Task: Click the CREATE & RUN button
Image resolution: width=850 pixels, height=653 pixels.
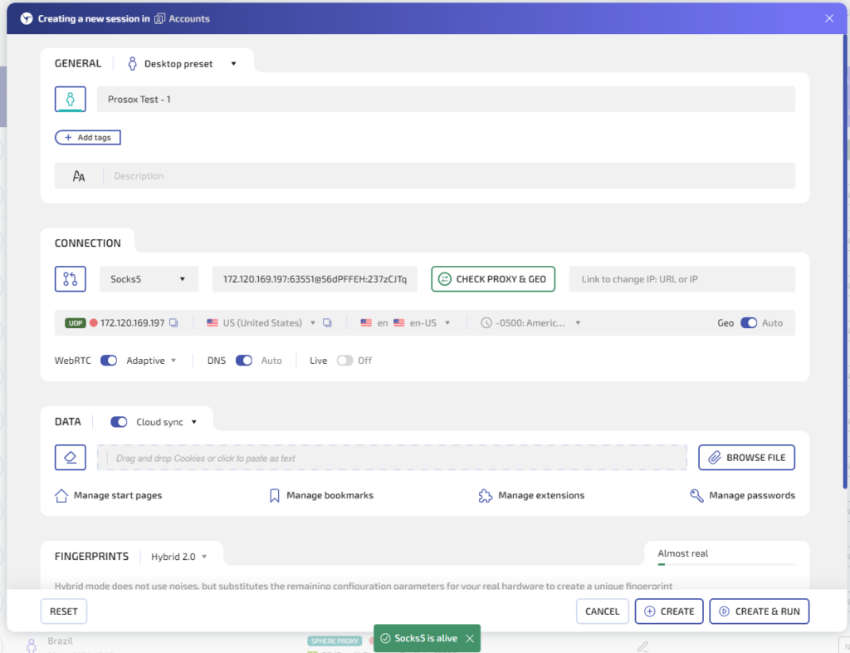Action: (x=759, y=611)
